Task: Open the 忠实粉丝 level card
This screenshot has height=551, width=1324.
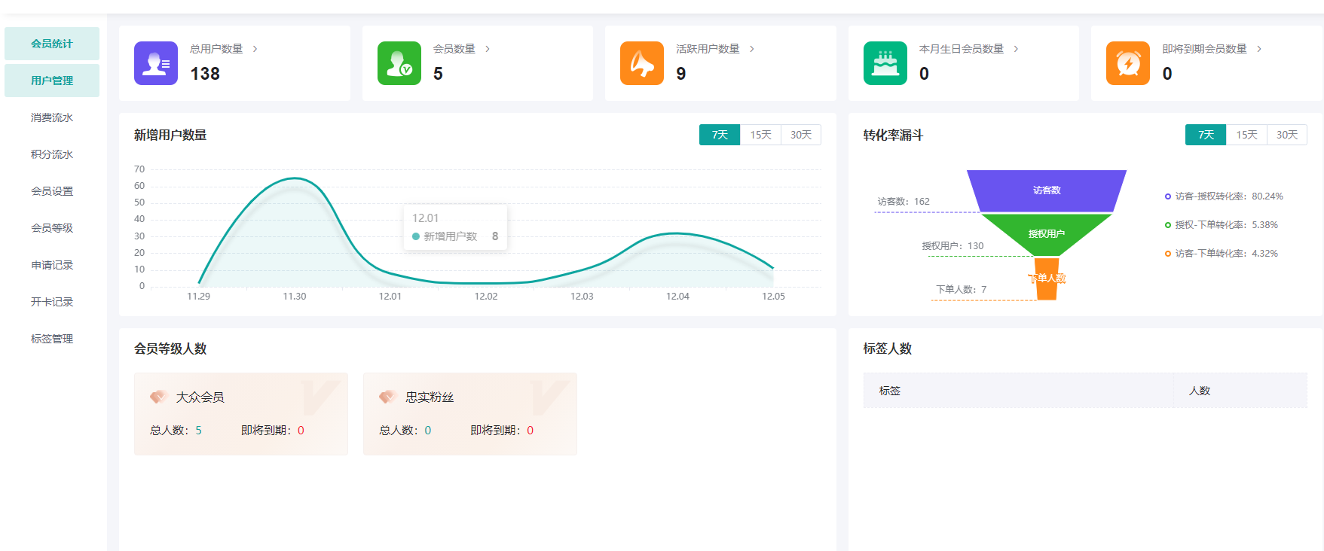Action: (470, 414)
